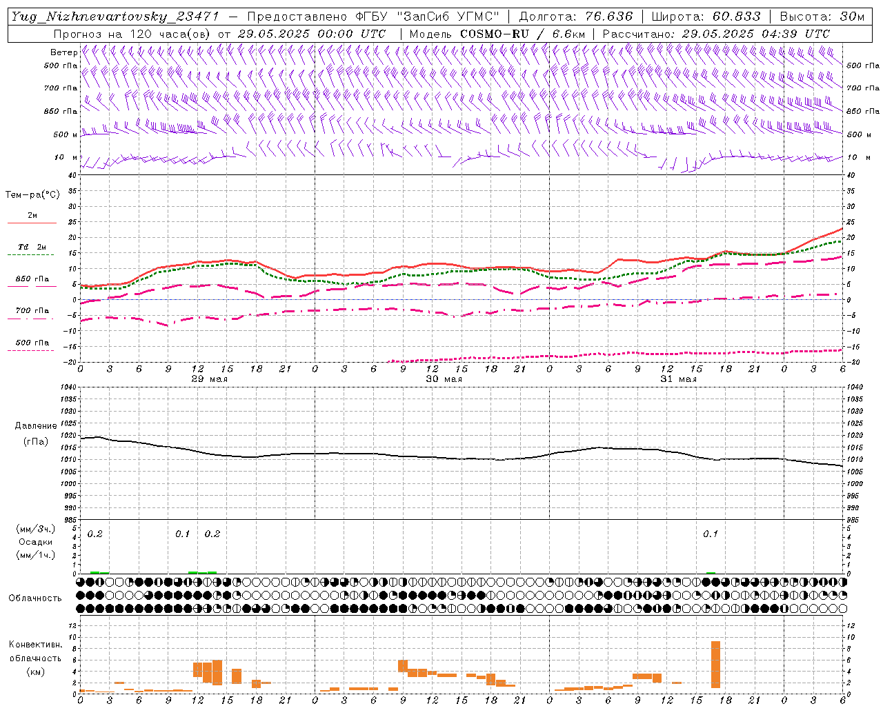The width and height of the screenshot is (883, 706).
Task: Click the 10 м wind level label on left
Action: coord(66,157)
